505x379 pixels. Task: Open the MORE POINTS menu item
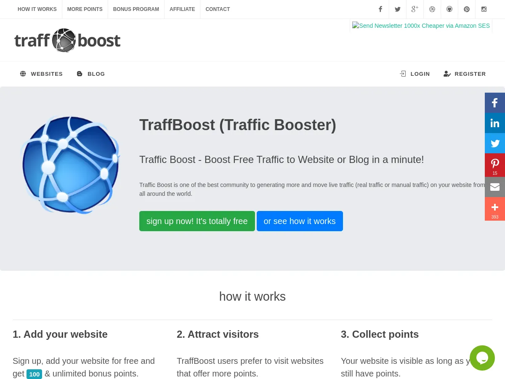[85, 9]
